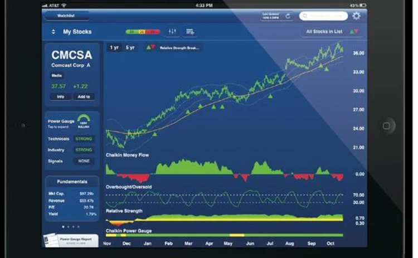Tap the Chaikin Power Gauge color bar
The height and width of the screenshot is (258, 418).
click(x=225, y=235)
